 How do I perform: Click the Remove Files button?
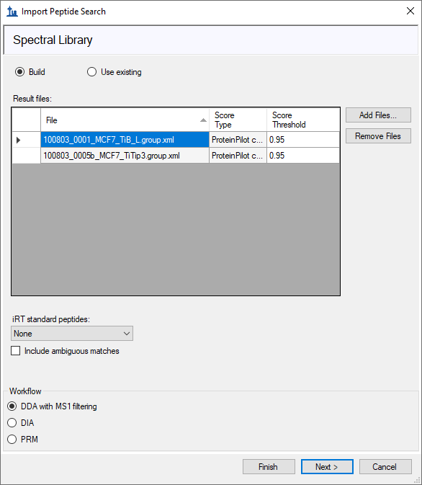tap(378, 136)
